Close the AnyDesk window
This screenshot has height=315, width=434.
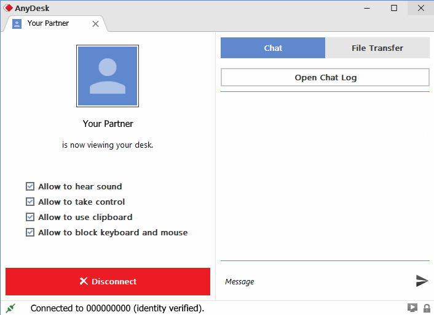420,8
